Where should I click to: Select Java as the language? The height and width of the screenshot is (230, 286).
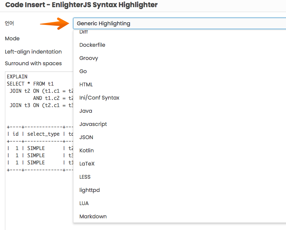(x=180, y=111)
